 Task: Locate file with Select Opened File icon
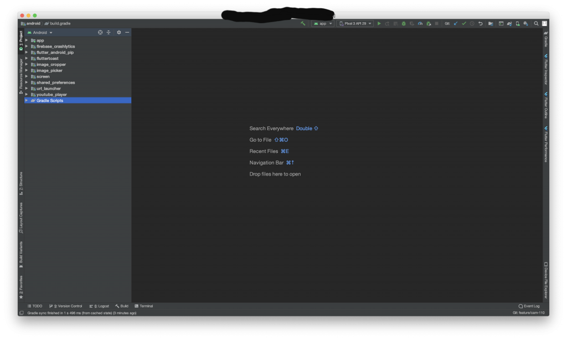(x=100, y=33)
